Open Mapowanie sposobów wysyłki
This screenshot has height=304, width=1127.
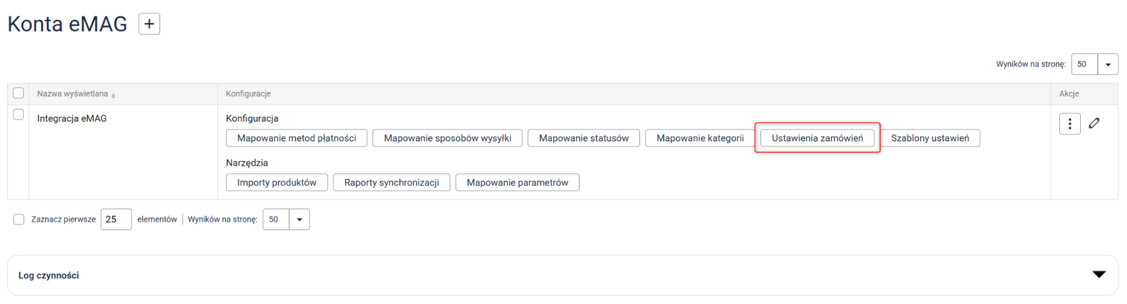(447, 138)
